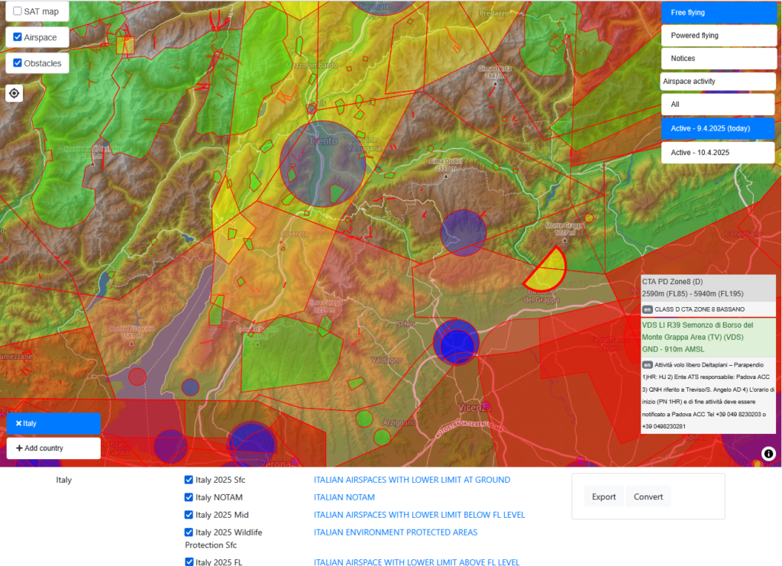Click the Arzignano town label
Image resolution: width=782 pixels, height=566 pixels.
coord(399,423)
